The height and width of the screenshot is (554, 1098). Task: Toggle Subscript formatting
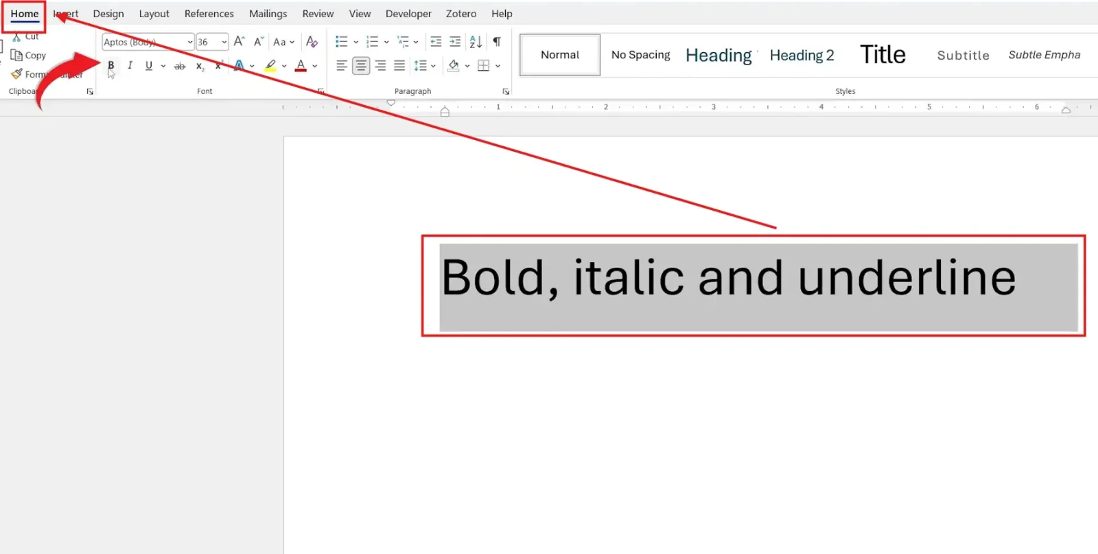200,66
